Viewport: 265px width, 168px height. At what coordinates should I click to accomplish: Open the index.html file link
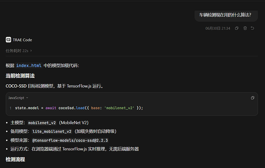click(29, 66)
